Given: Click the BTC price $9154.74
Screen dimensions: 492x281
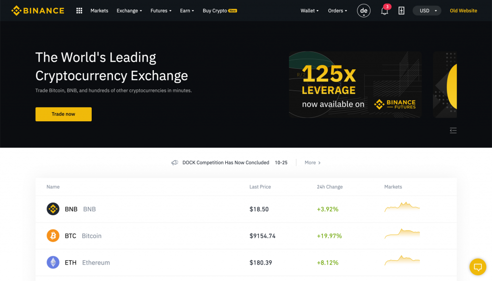Looking at the screenshot, I should [x=262, y=236].
